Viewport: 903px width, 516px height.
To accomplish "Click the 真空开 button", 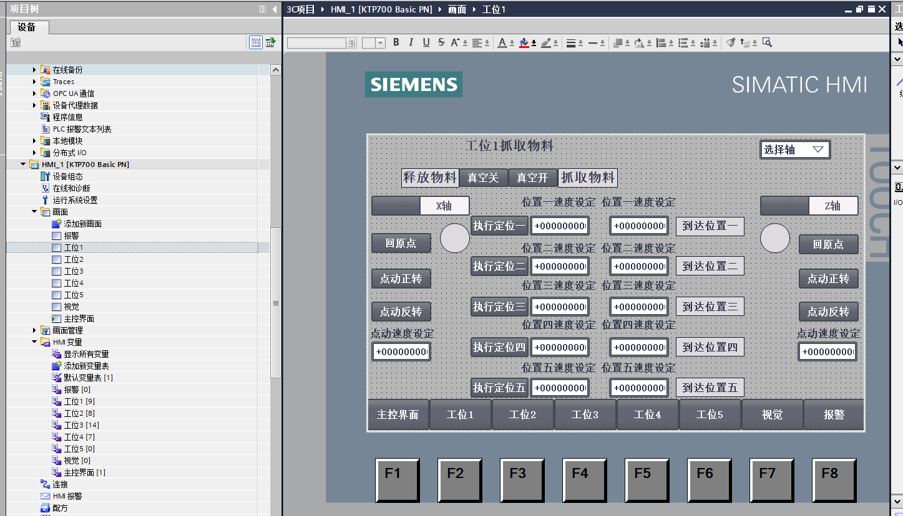I will (x=532, y=178).
